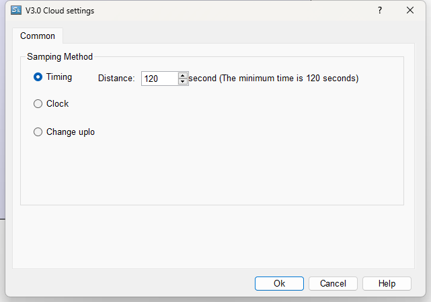Close the V3.0 Cloud settings dialog

(410, 10)
